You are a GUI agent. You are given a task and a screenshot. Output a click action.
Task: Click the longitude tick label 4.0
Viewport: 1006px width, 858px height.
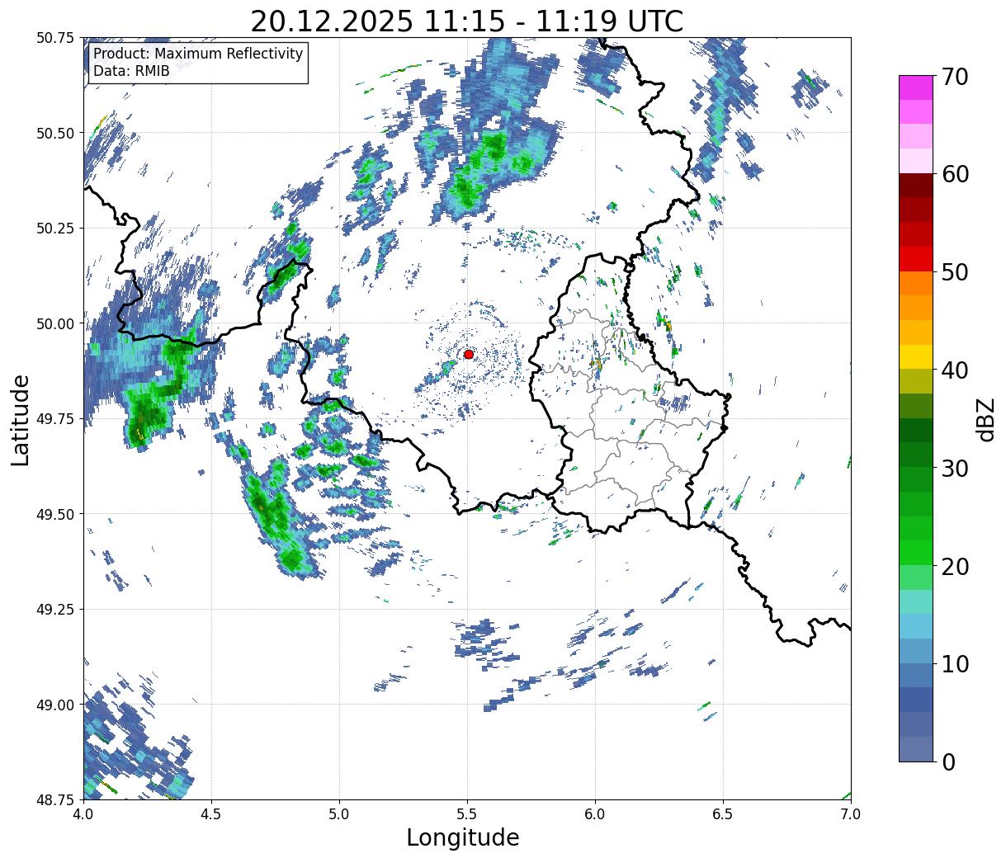83,813
